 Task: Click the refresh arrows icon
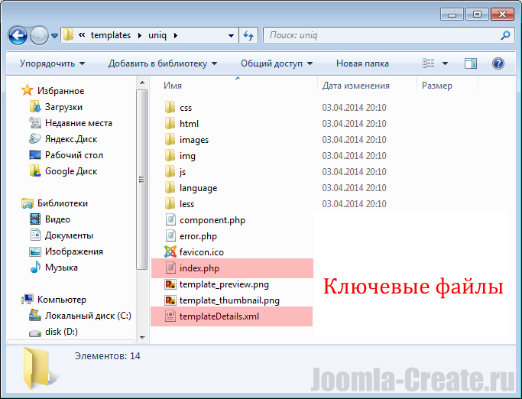point(248,35)
